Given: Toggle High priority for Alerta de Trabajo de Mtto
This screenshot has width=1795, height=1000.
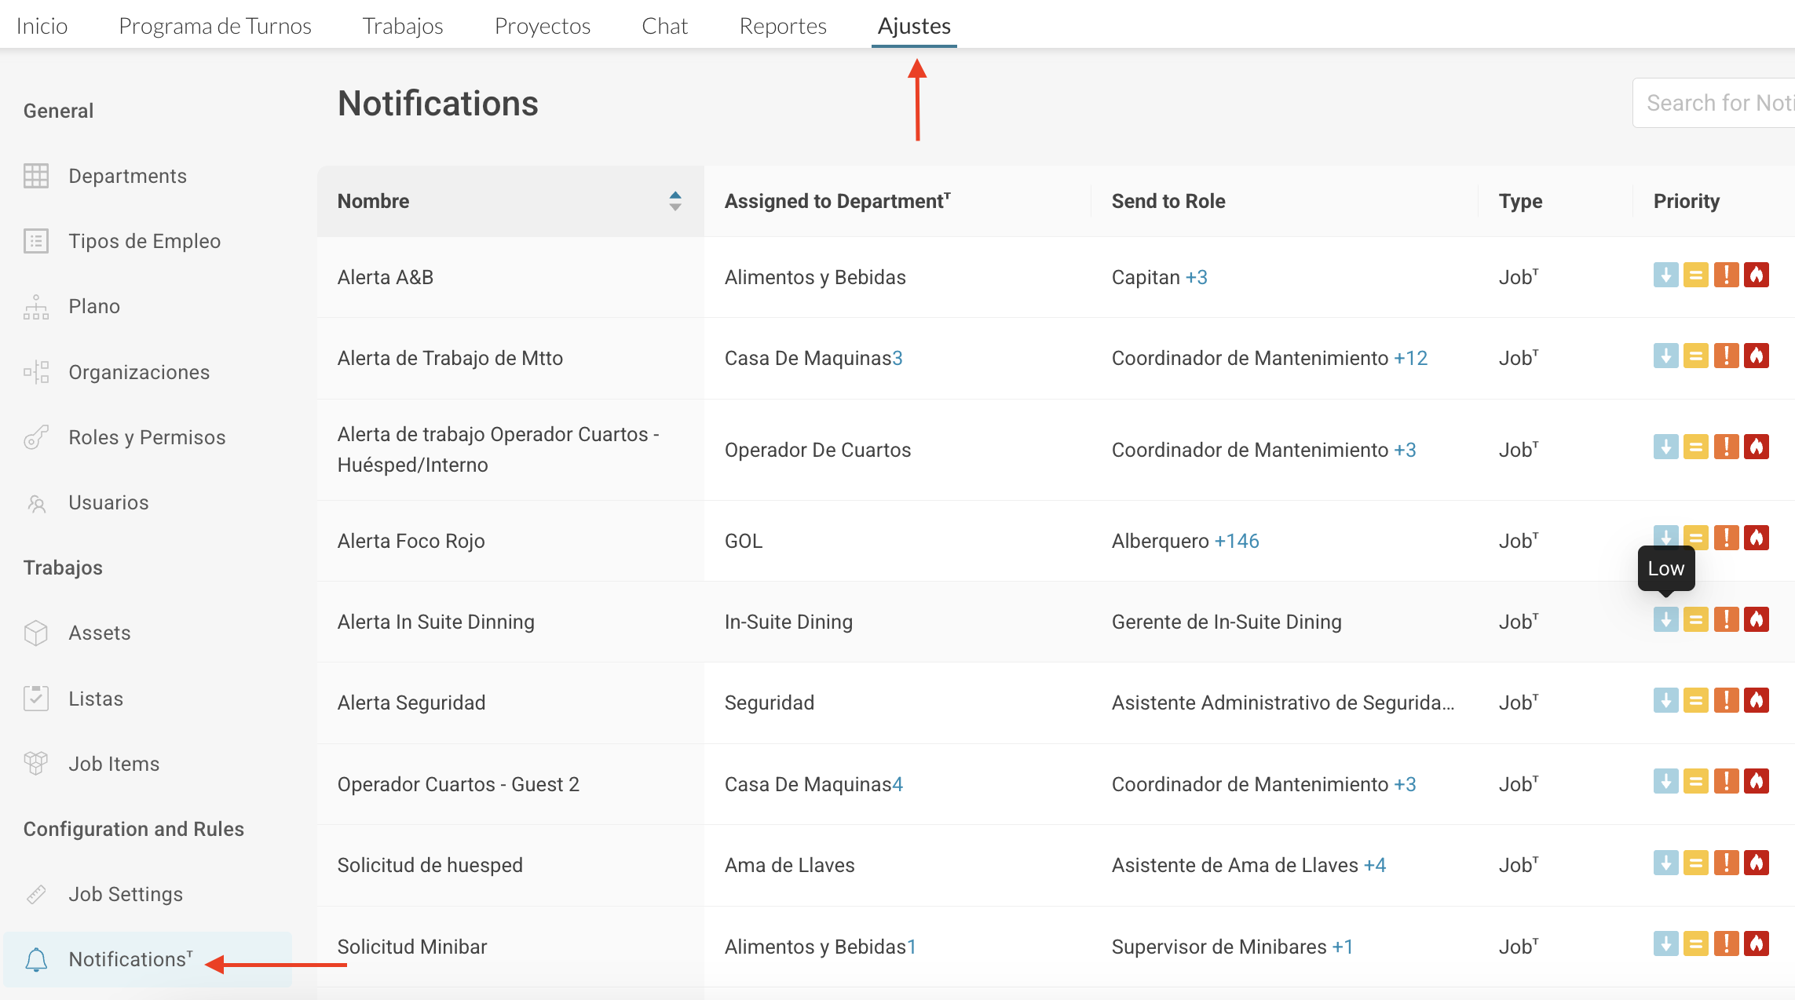Looking at the screenshot, I should (1727, 356).
